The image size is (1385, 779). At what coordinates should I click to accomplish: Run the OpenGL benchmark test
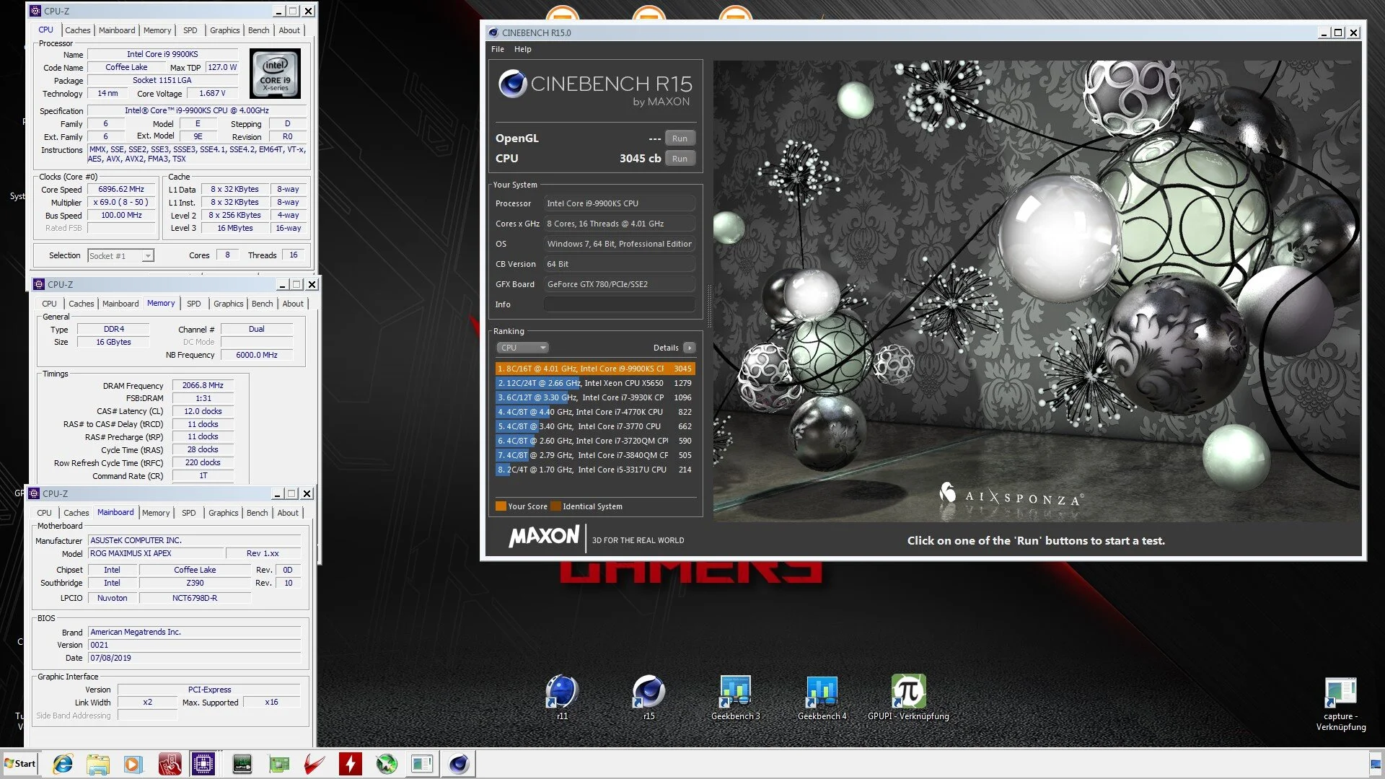(x=680, y=138)
